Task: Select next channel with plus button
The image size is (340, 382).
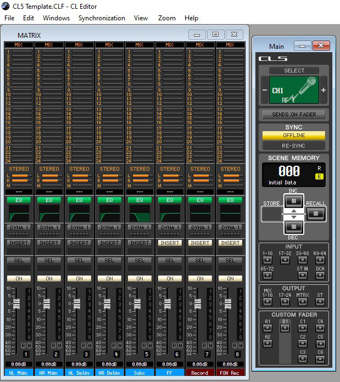Action: [x=324, y=90]
